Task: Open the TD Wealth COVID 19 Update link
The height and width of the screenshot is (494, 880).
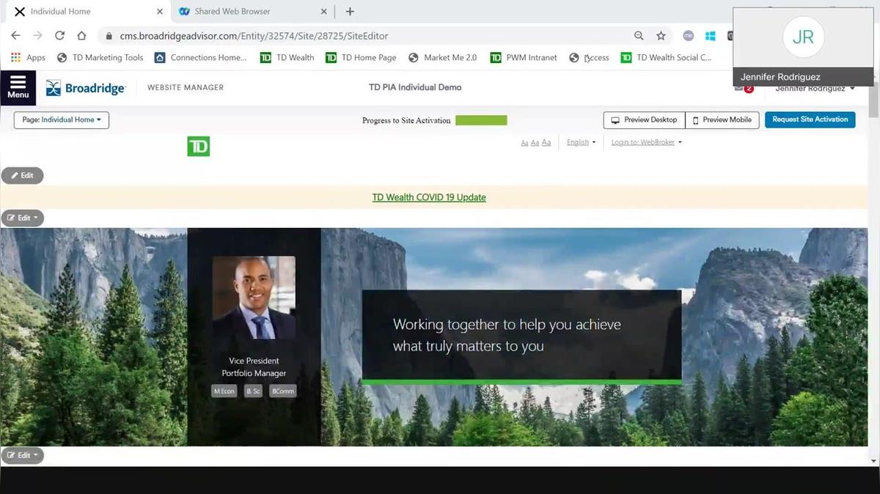Action: (x=429, y=197)
